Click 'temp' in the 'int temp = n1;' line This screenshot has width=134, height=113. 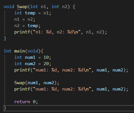[x=30, y=13]
